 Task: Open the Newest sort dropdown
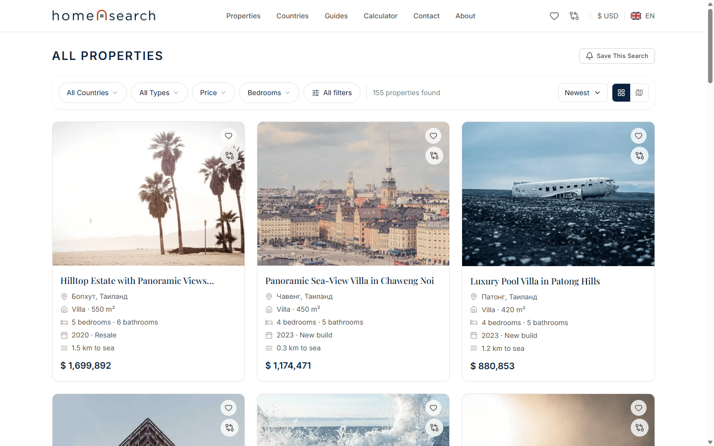[583, 93]
